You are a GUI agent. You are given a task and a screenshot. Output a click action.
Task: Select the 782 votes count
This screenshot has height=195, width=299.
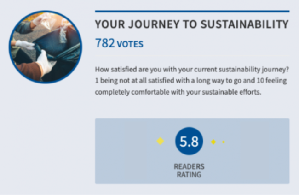[x=119, y=44]
